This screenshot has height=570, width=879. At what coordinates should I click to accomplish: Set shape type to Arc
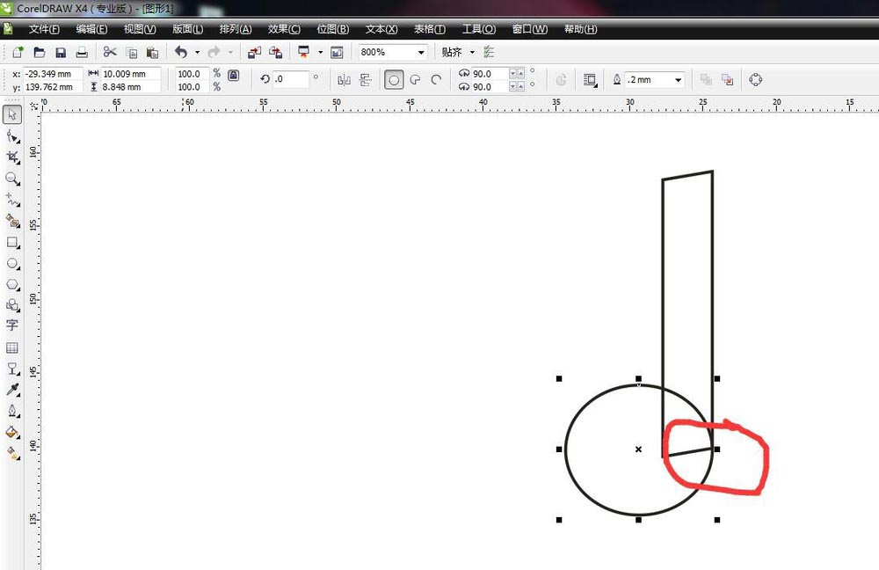tap(436, 80)
